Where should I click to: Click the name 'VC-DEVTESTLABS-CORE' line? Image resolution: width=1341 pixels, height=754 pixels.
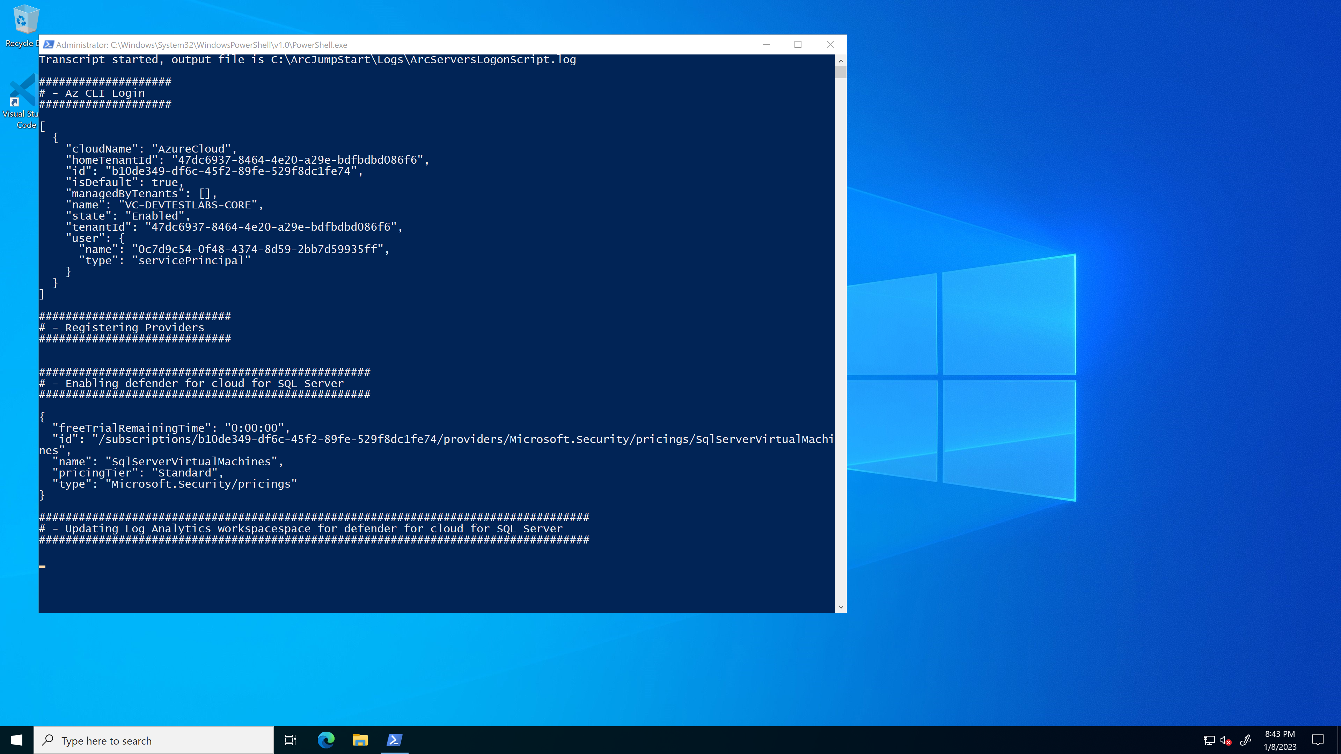tap(164, 205)
